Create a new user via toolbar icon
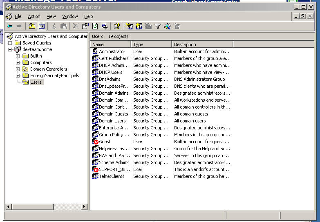The width and height of the screenshot is (320, 222). tap(130, 26)
